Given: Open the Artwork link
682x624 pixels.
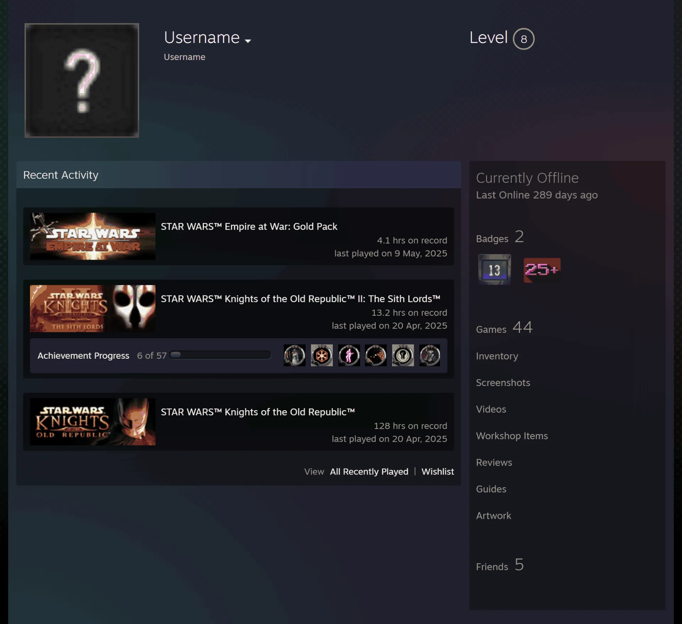Looking at the screenshot, I should tap(493, 516).
